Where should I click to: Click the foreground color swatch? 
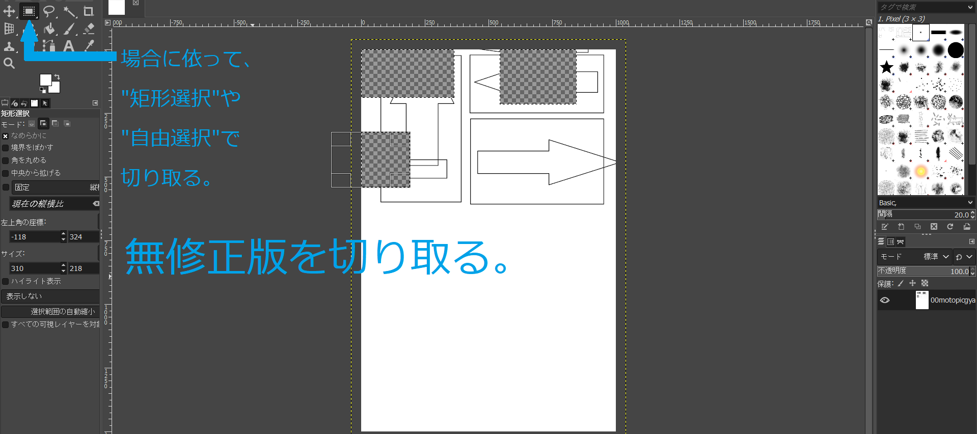(46, 80)
